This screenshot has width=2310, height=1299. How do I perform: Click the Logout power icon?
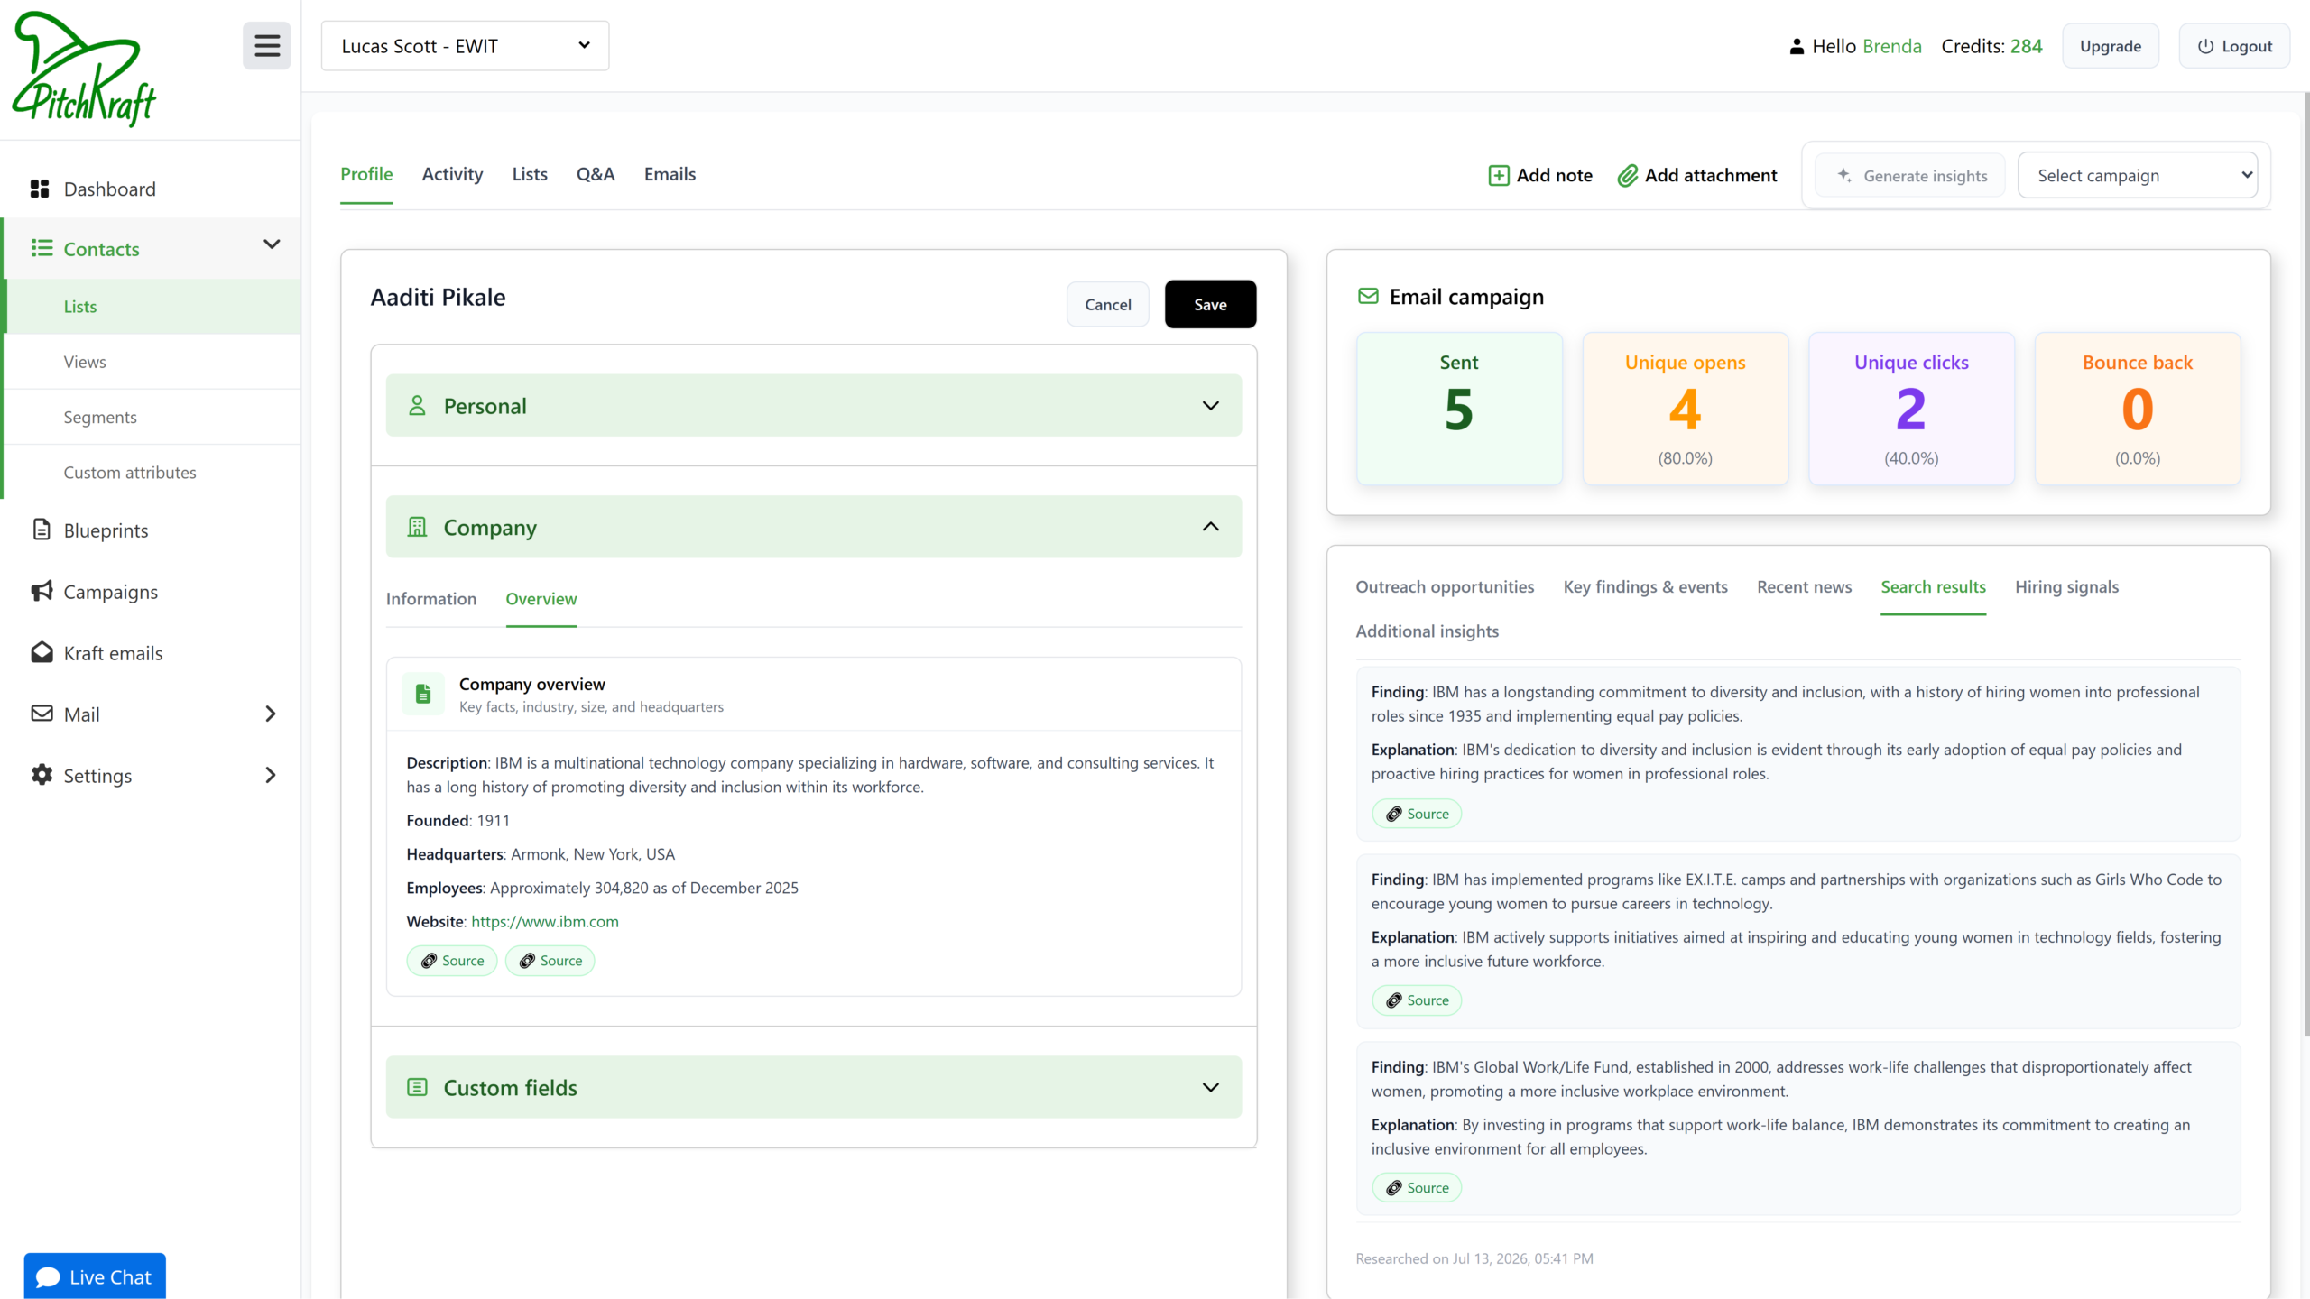pos(2205,46)
